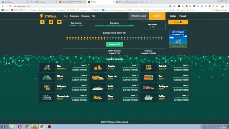This screenshot has height=129, width=229.
Task: Click the browser address bar
Action: [x=92, y=6]
